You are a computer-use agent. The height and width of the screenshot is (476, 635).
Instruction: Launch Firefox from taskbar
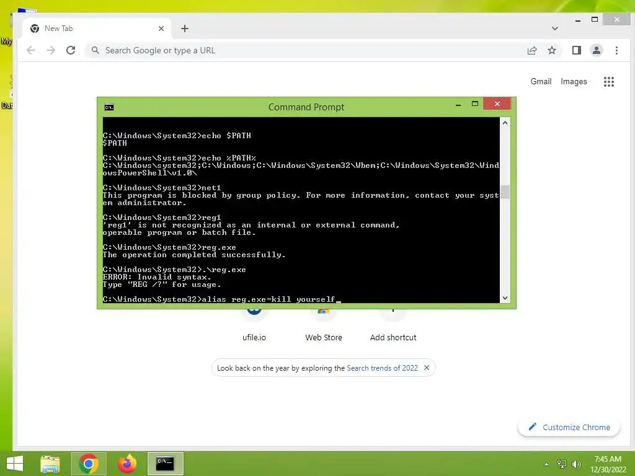[127, 464]
